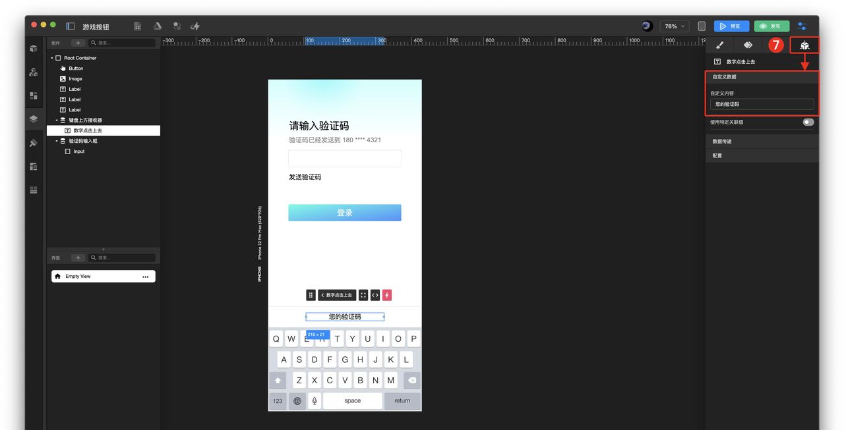844x430 pixels.
Task: Select the Layers panel icon in left sidebar
Action: [x=33, y=119]
